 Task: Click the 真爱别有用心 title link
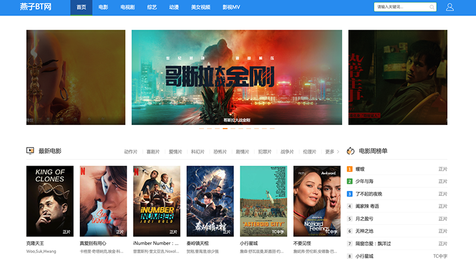[93, 244]
